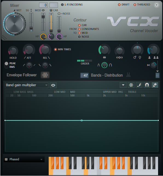The width and height of the screenshot is (163, 176).
Task: Open the editor options dropdown arrow
Action: 123,85
